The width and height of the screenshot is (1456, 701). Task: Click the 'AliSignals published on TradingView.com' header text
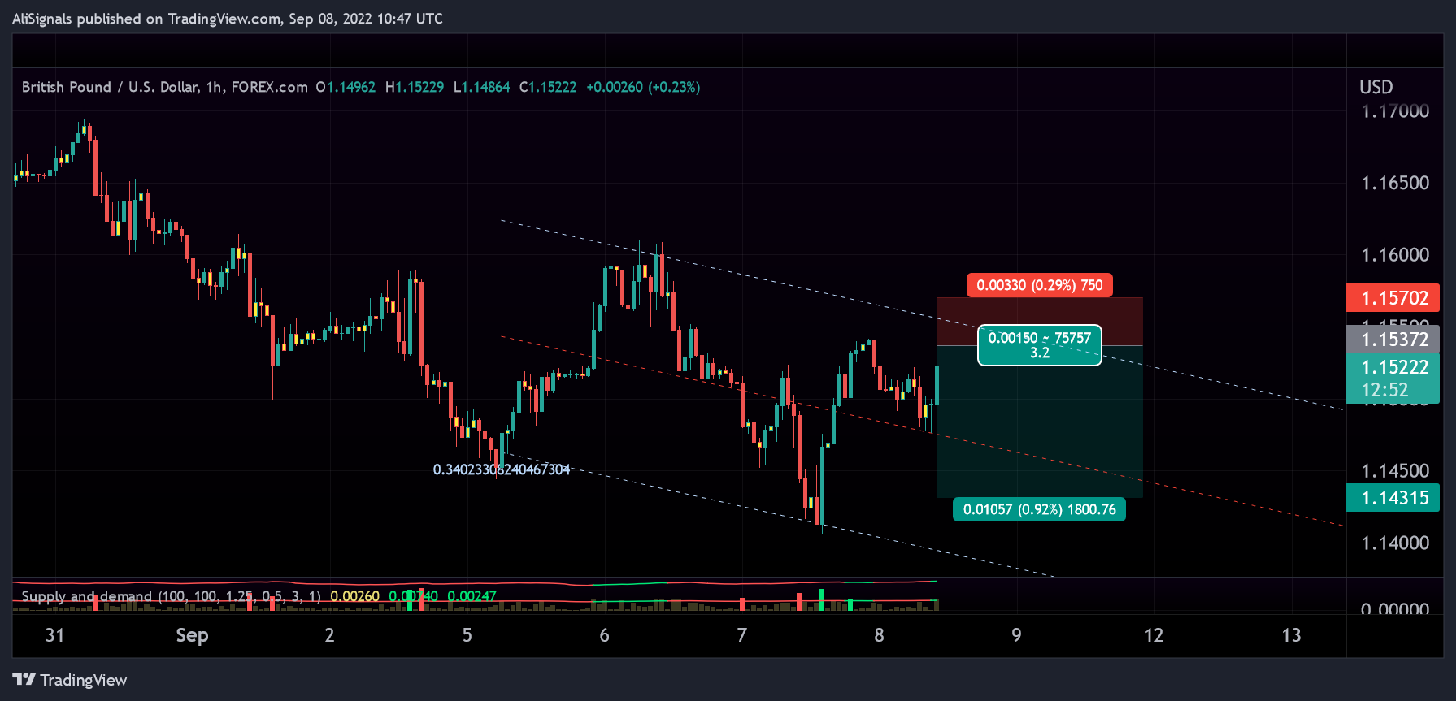[147, 19]
